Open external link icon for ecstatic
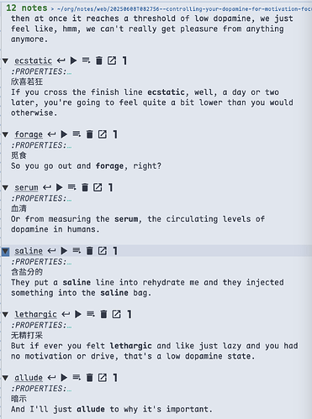312x419 pixels. [112, 60]
